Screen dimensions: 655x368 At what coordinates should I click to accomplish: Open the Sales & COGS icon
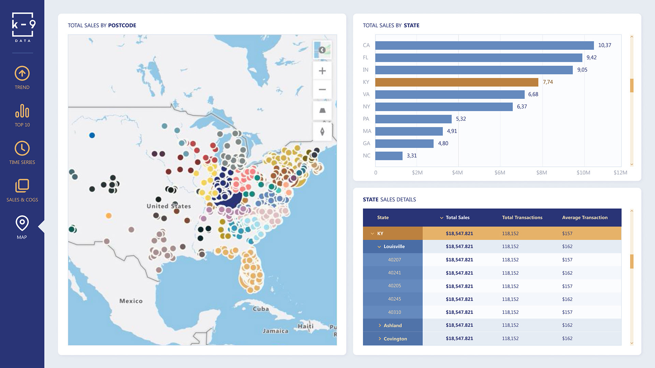click(x=22, y=186)
